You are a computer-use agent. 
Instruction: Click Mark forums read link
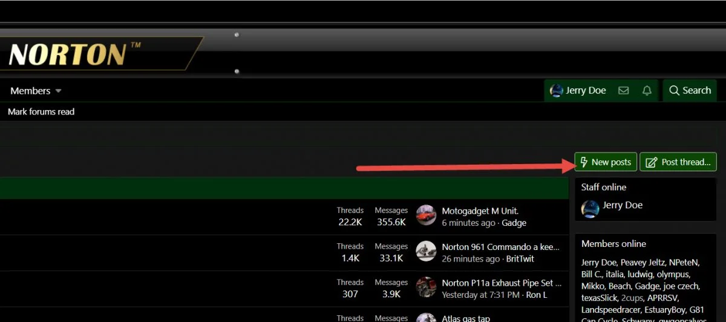(41, 112)
